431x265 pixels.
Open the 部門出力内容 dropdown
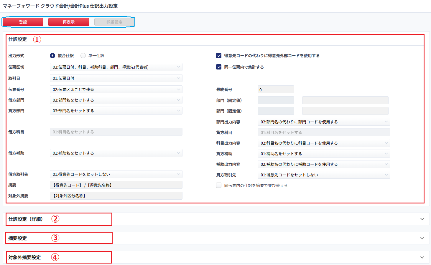pos(324,122)
